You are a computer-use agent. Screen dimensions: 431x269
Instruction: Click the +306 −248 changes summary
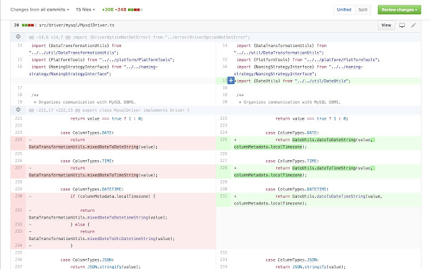[114, 9]
